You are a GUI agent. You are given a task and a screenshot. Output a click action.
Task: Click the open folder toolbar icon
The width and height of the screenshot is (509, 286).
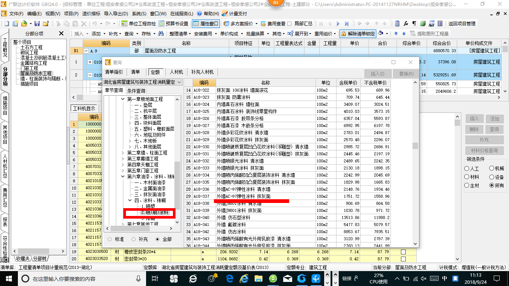click(x=23, y=23)
